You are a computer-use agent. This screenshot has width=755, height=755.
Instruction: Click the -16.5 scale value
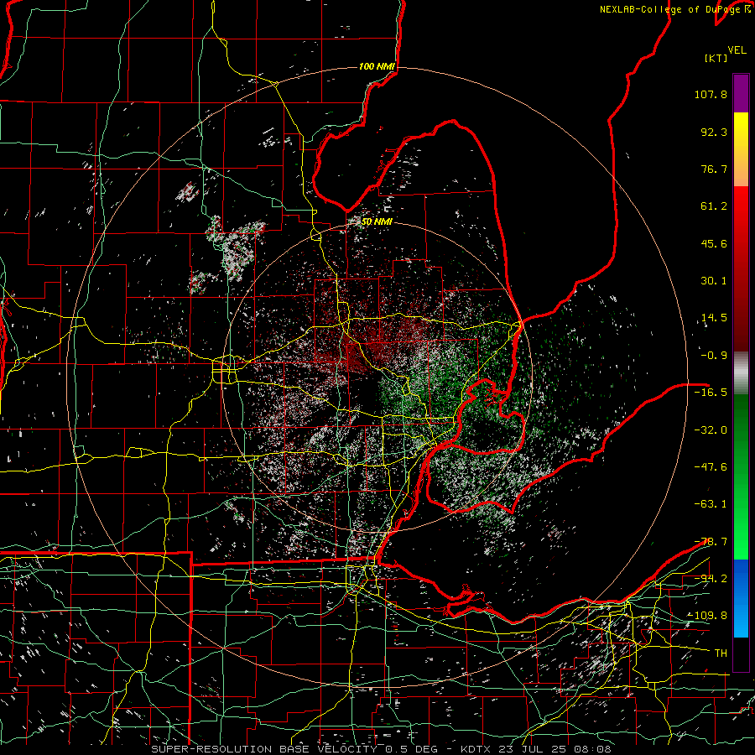tap(711, 393)
